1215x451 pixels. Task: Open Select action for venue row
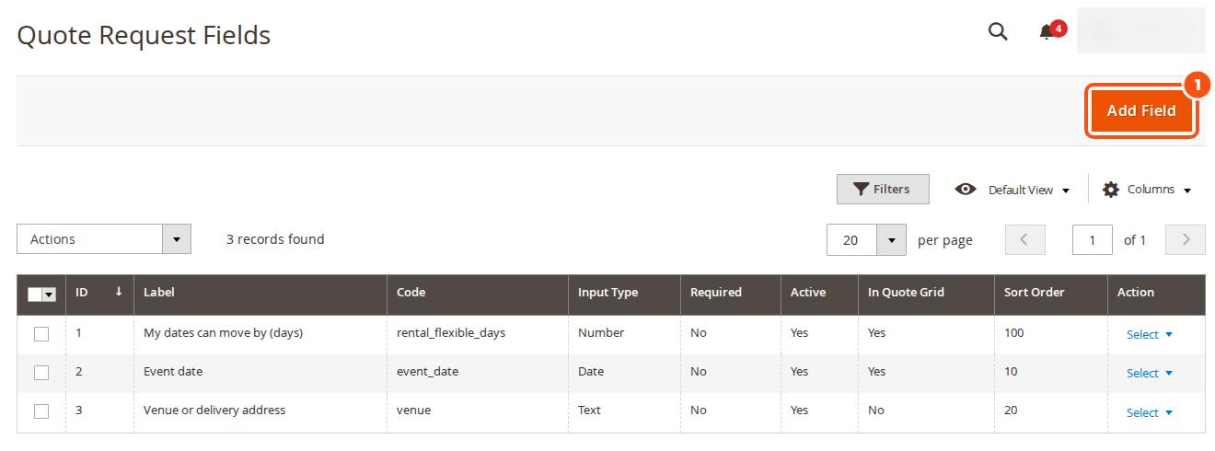(1150, 413)
